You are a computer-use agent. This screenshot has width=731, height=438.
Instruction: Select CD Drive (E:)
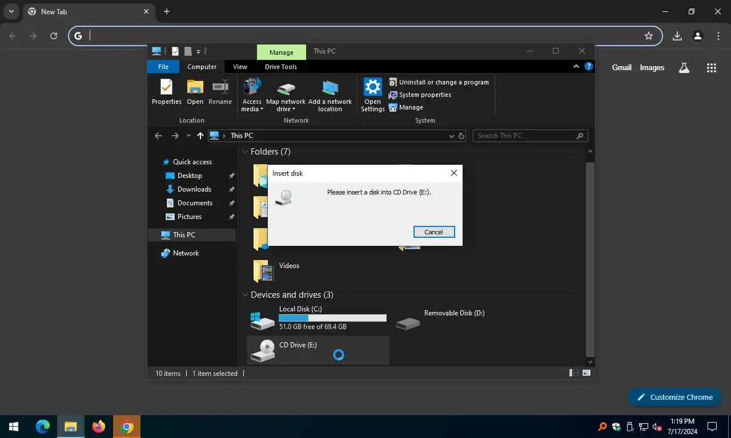318,350
